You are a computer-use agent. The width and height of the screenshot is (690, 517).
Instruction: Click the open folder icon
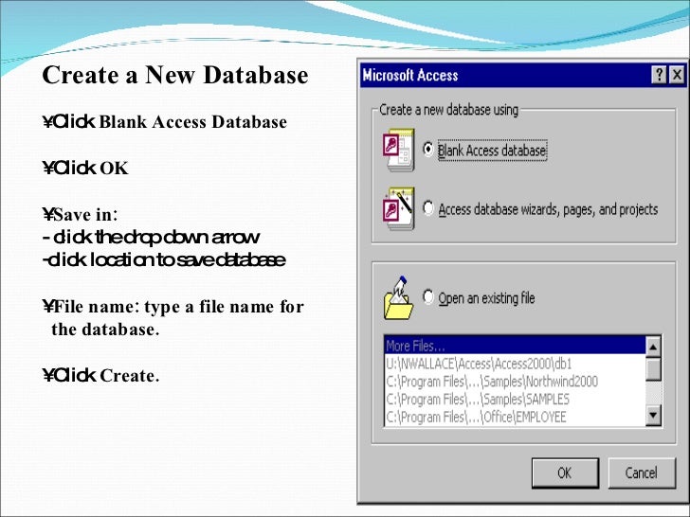point(398,298)
